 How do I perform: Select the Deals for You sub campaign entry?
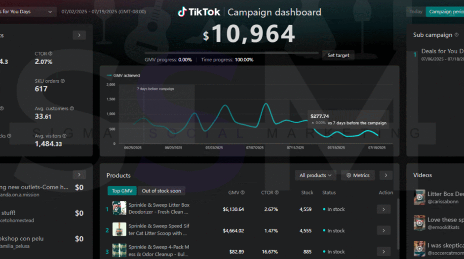click(439, 55)
